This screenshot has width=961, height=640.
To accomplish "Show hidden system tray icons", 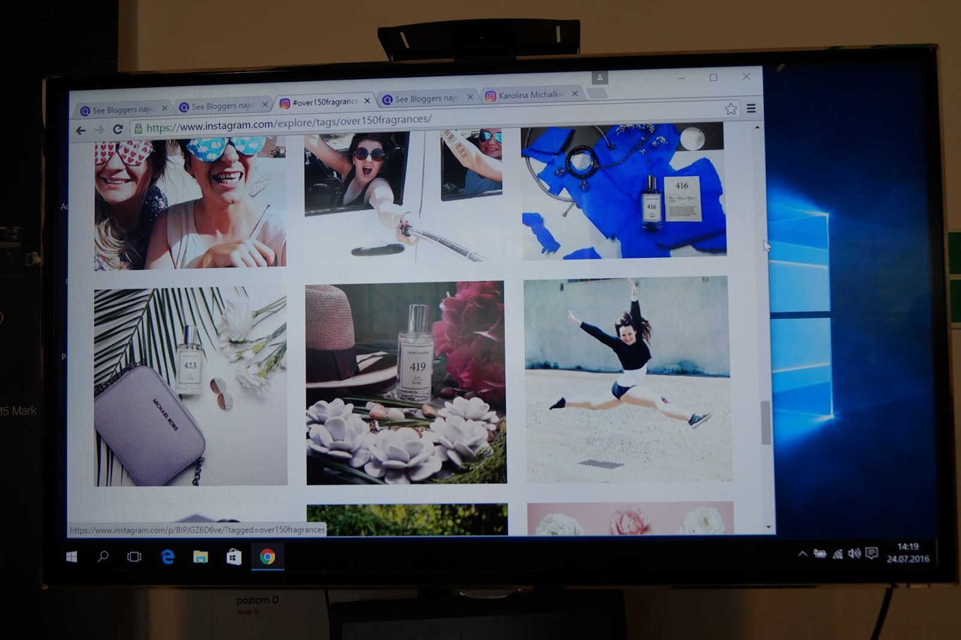I will pyautogui.click(x=802, y=554).
